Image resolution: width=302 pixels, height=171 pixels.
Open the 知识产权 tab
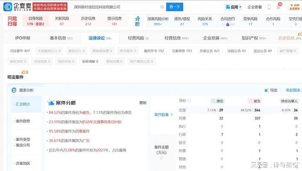point(254,38)
